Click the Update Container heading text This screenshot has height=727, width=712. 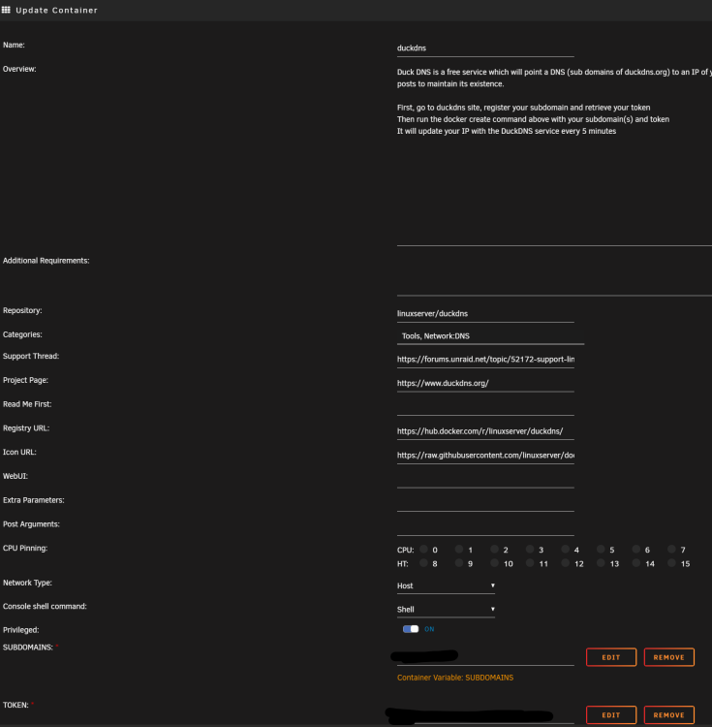point(56,11)
